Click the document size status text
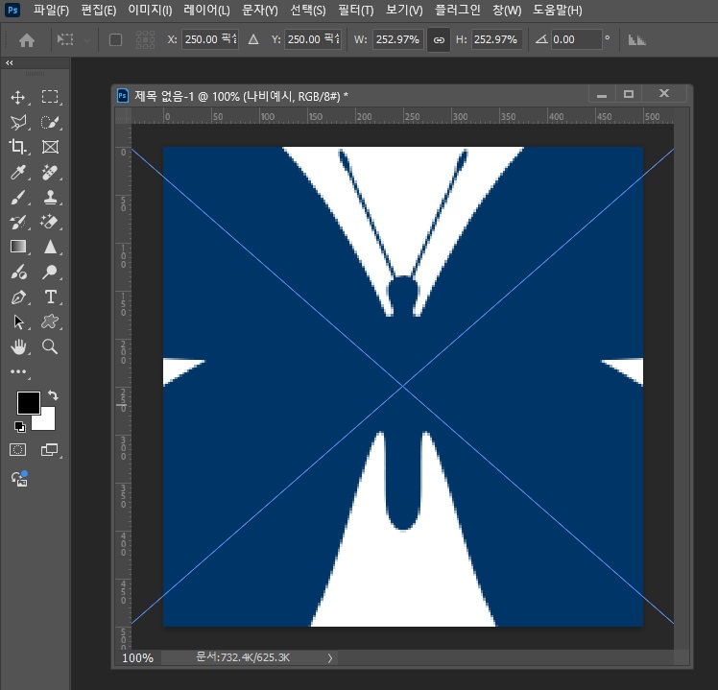Image resolution: width=718 pixels, height=690 pixels. point(243,657)
